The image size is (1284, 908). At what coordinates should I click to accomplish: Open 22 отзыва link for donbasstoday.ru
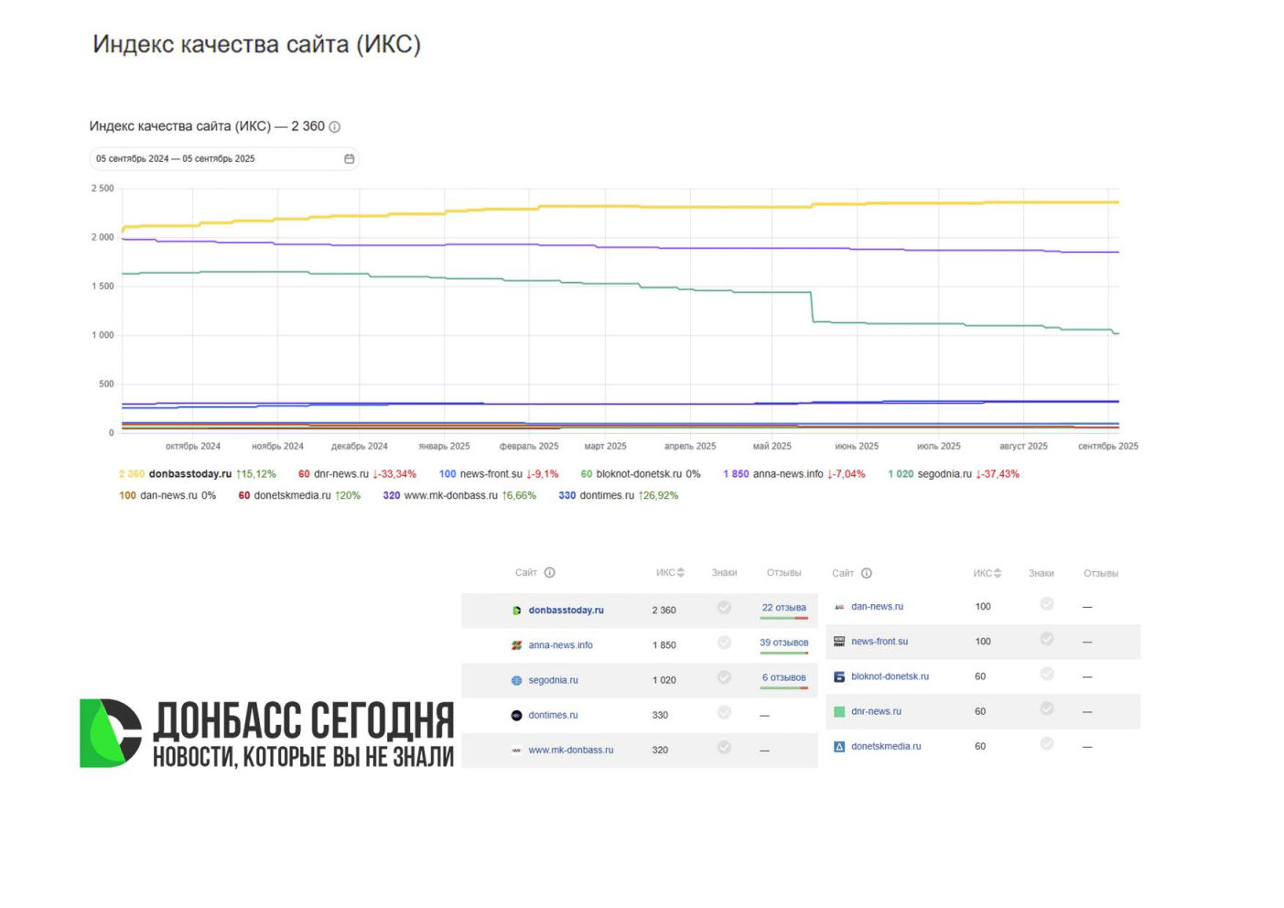pos(783,608)
